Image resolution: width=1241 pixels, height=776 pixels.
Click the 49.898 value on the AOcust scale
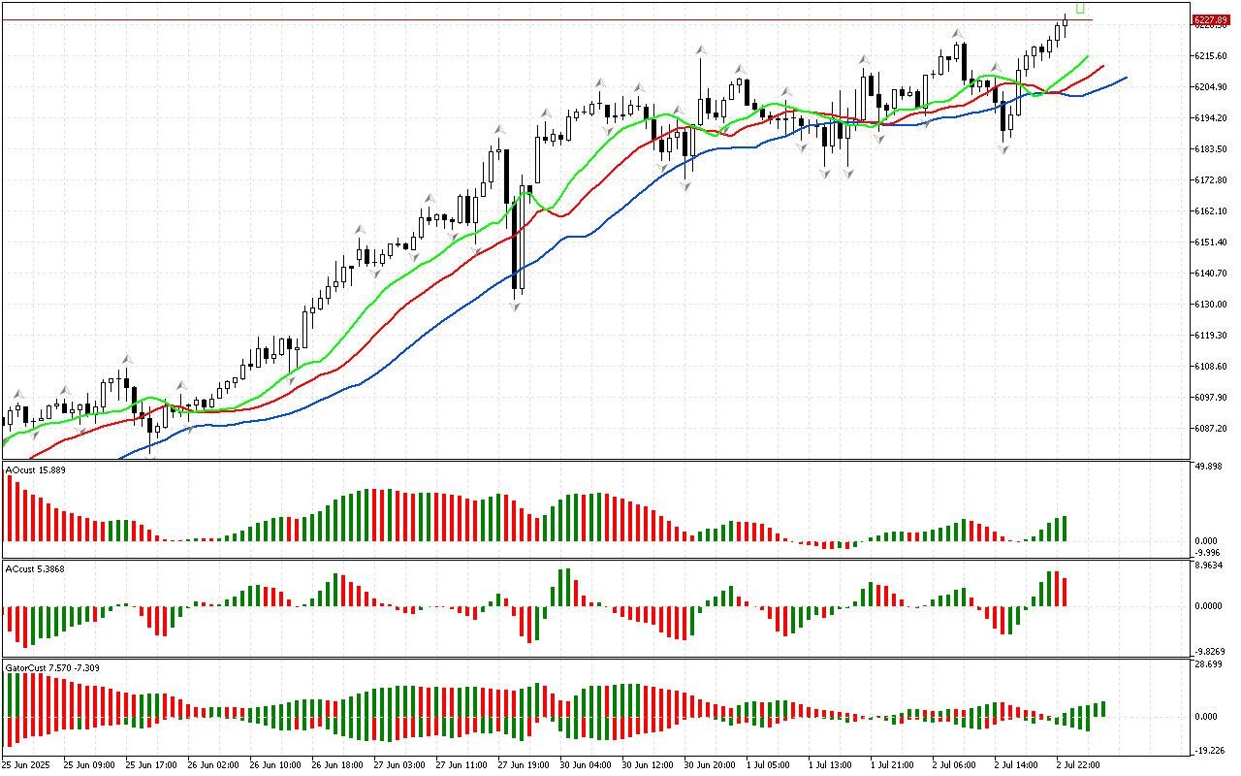click(x=1207, y=467)
